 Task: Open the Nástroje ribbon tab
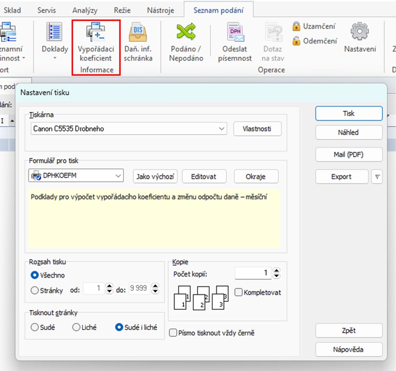pos(160,10)
